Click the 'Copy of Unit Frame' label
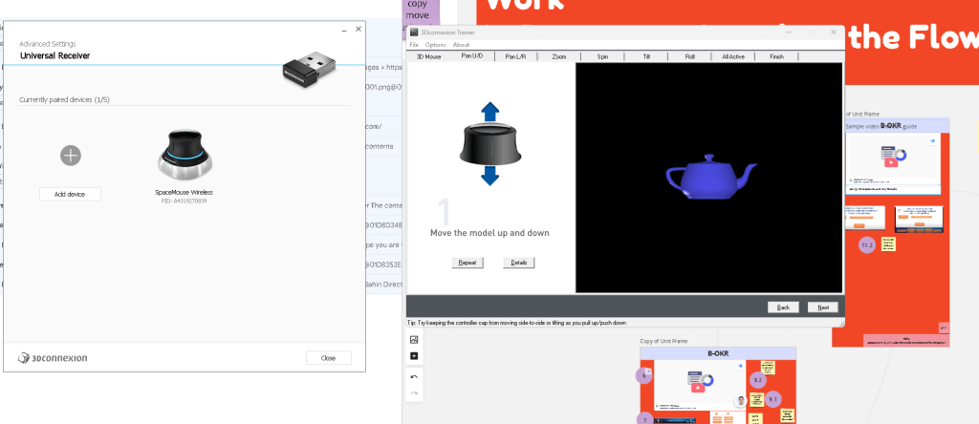 664,341
